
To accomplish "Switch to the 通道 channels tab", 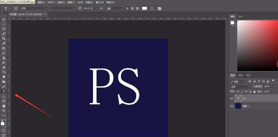I will pos(241,75).
